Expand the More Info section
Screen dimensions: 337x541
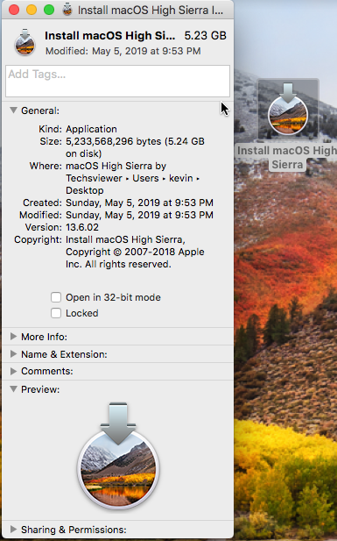(x=13, y=337)
